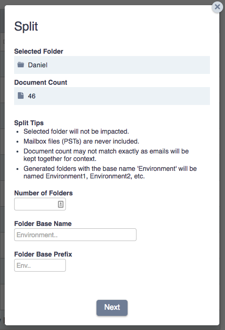Click the folder icon beside Daniel
The image size is (225, 330).
(x=21, y=64)
